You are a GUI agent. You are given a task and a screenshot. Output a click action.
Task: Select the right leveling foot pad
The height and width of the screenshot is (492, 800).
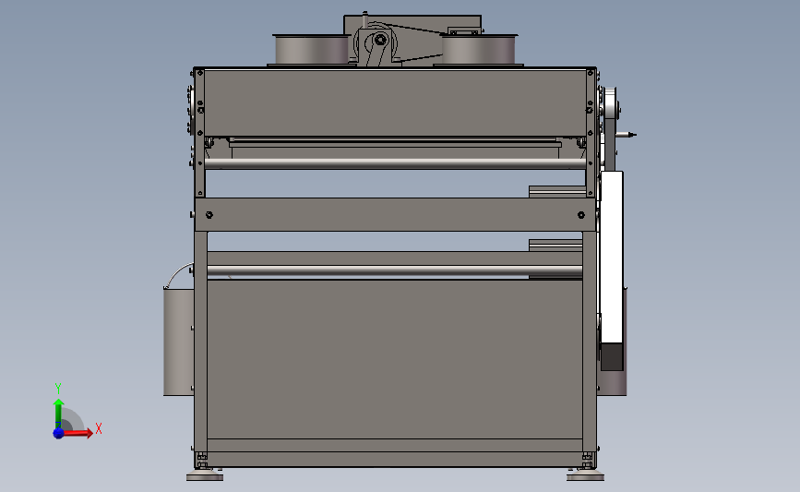coord(585,476)
